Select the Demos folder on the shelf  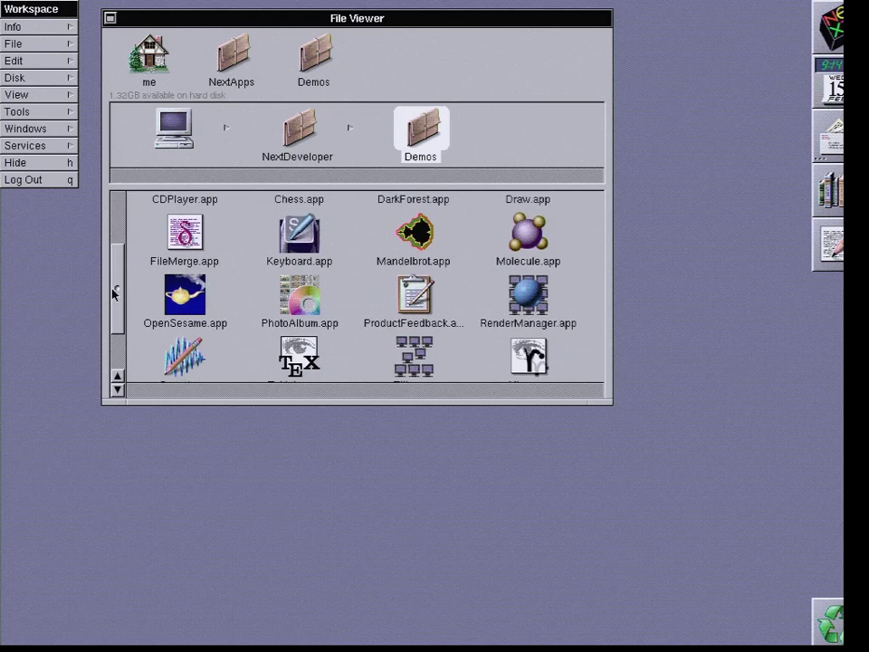(315, 53)
